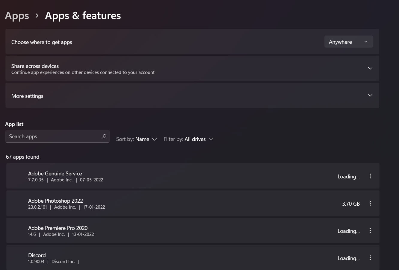Viewport: 399px width, 270px height.
Task: Click the 13-01-2022 date under Premiere Pro
Action: coord(83,234)
